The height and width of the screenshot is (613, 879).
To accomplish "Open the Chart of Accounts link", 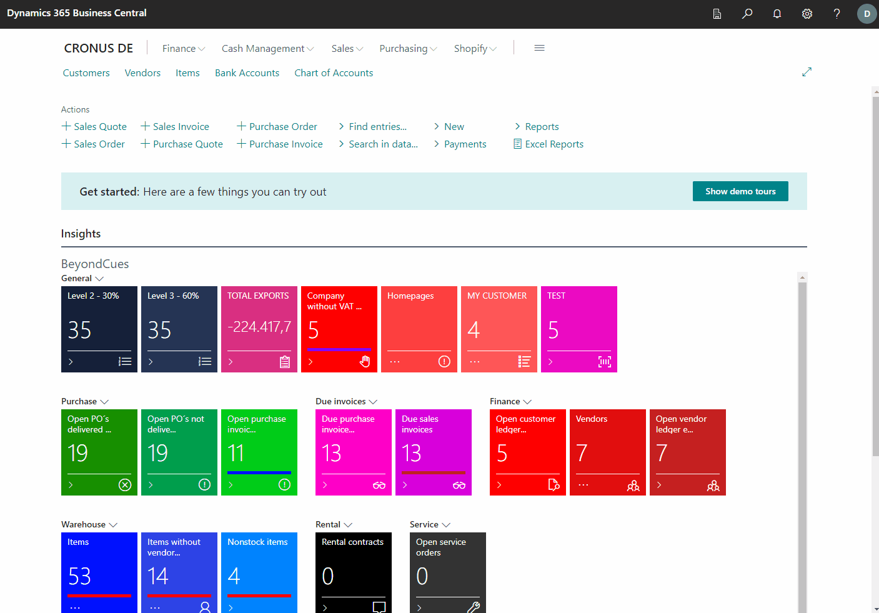I will point(334,73).
